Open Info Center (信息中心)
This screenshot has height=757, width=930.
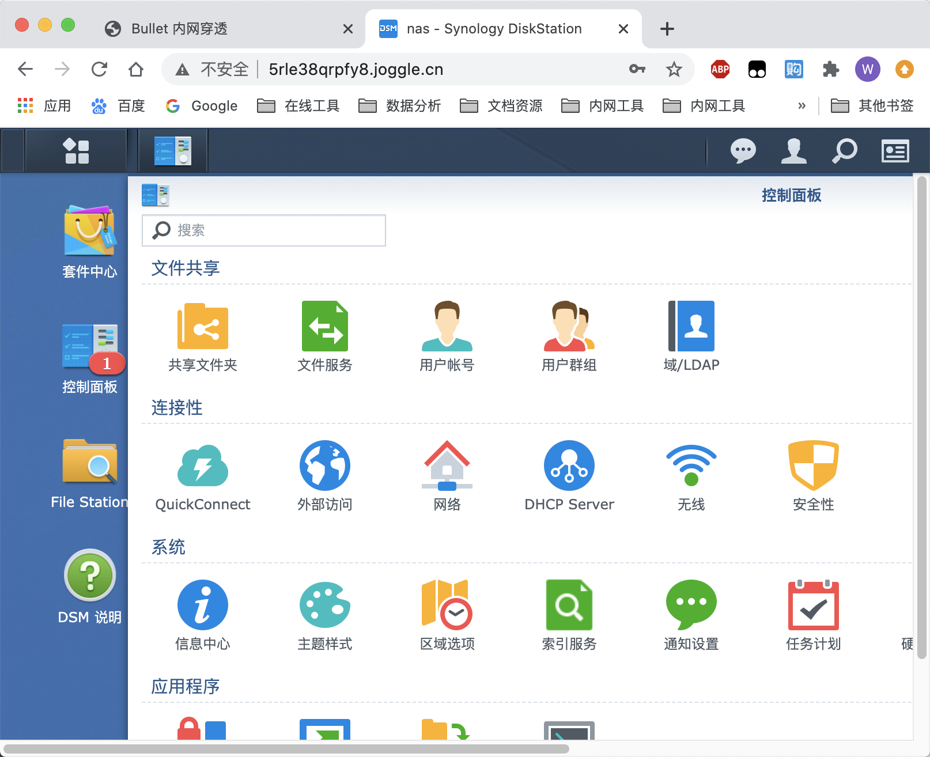point(203,615)
